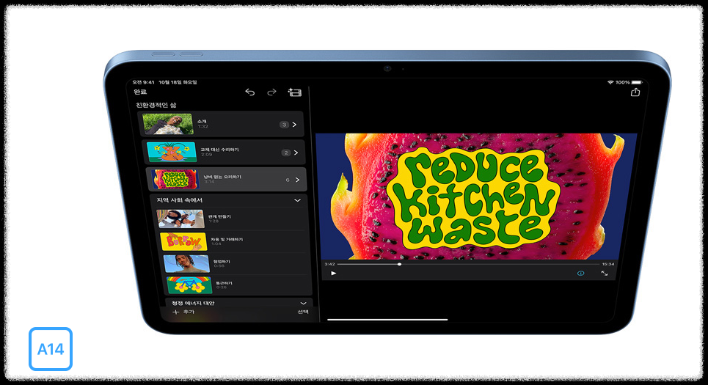Select the 협업하기 portrait thumbnail

[x=186, y=263]
